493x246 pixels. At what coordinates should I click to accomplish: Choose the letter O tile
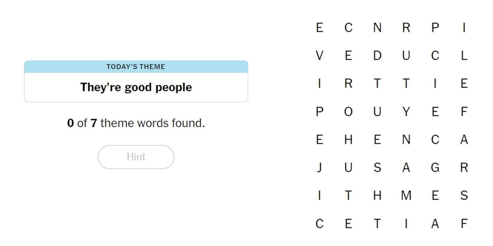348,112
